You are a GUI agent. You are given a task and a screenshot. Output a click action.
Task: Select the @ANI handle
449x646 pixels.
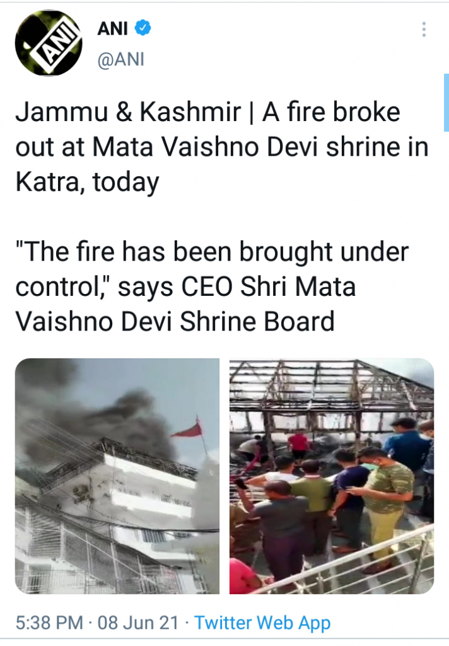121,59
